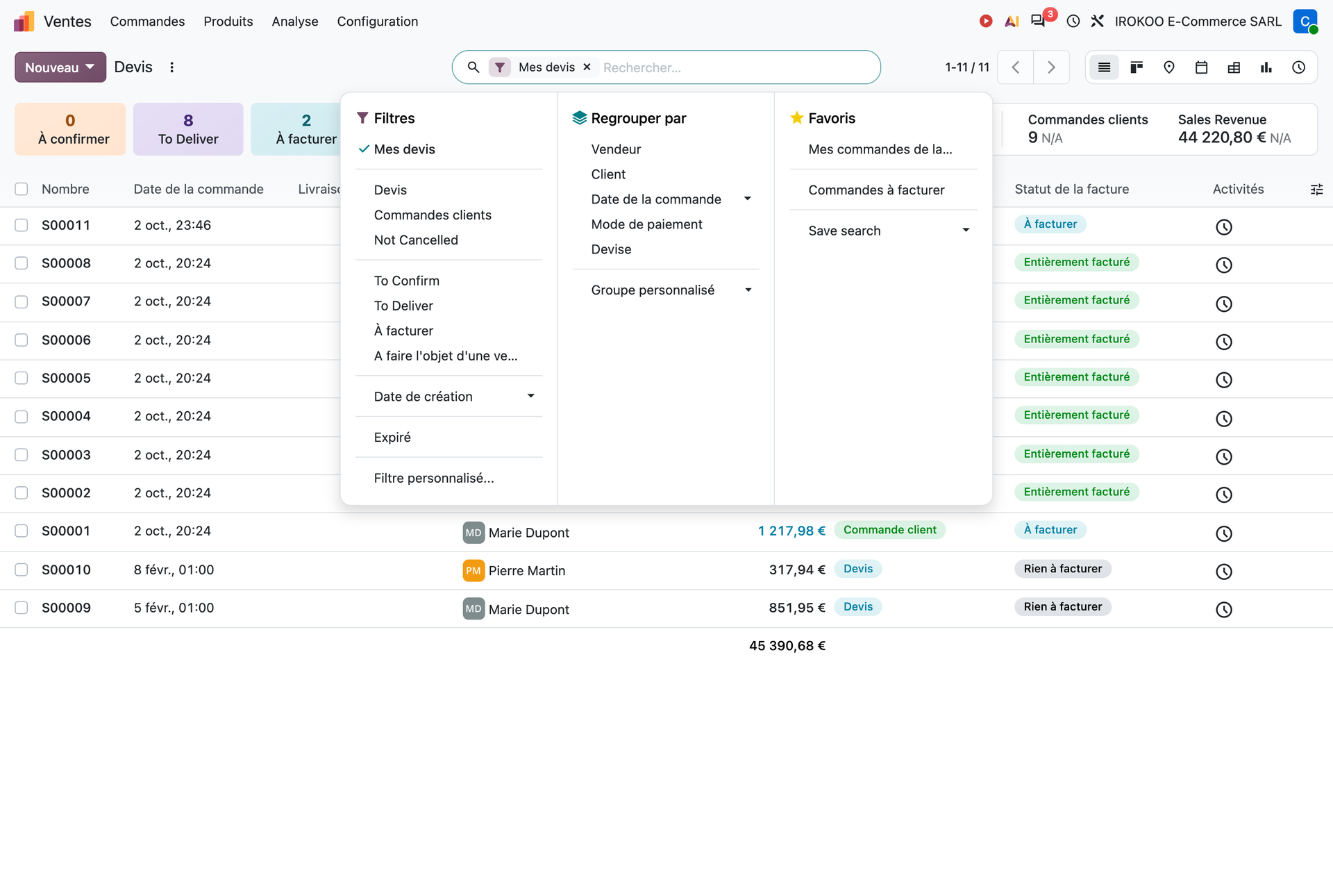Click the À confirmer dashboard card
Viewport: 1333px width, 880px height.
click(70, 129)
